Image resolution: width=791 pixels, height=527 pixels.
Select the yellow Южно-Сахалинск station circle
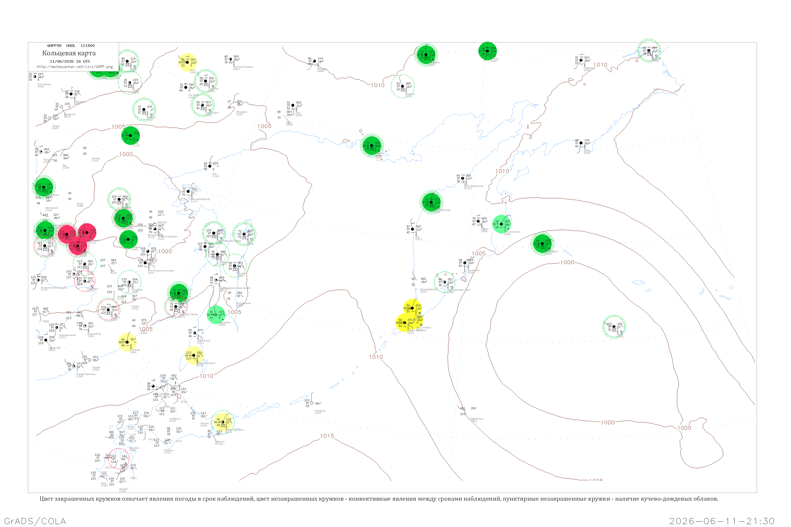tap(194, 355)
